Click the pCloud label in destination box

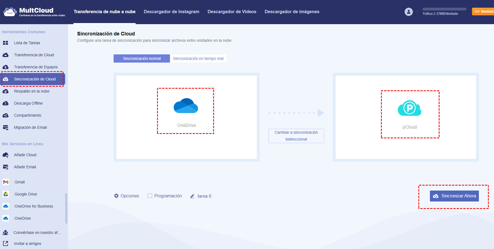point(410,127)
